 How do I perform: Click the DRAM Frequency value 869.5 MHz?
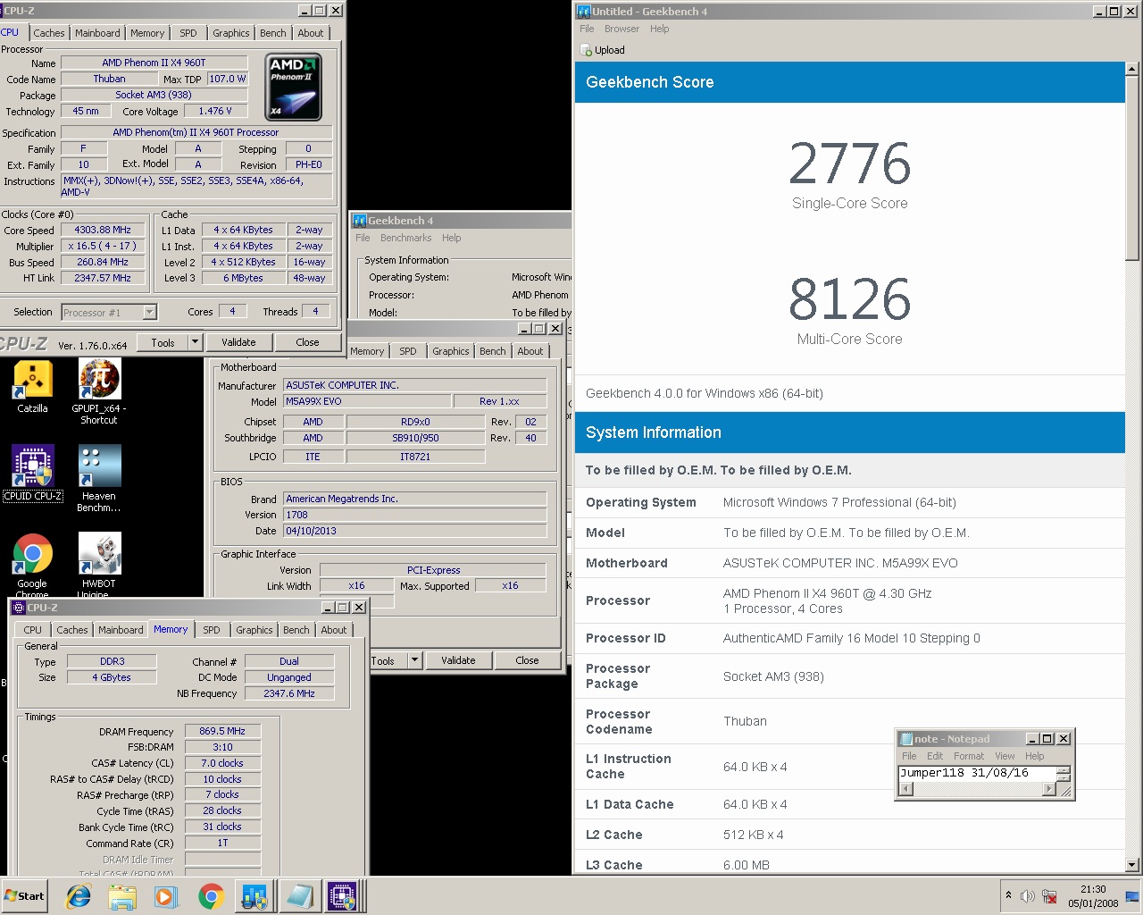click(x=222, y=731)
